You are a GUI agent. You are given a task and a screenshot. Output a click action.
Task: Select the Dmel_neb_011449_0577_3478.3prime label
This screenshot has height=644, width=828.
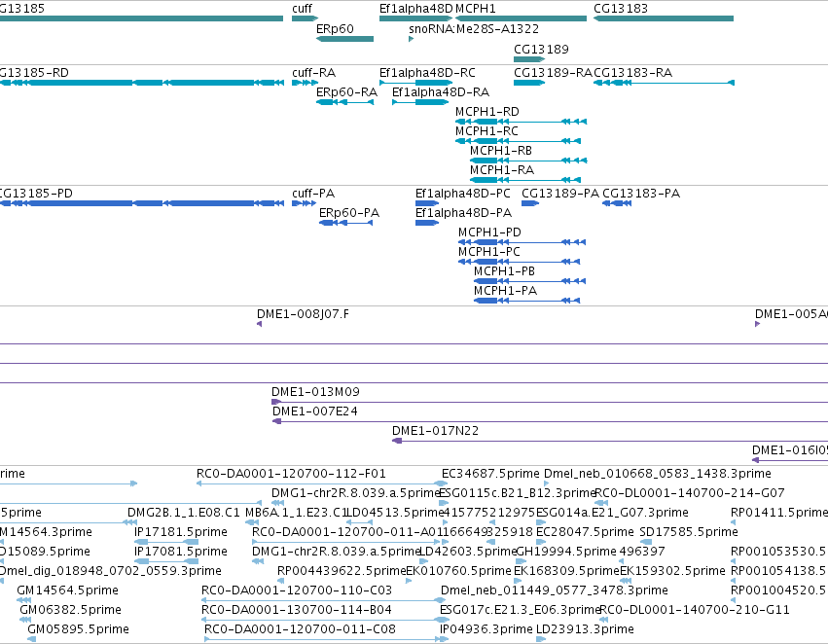click(555, 590)
